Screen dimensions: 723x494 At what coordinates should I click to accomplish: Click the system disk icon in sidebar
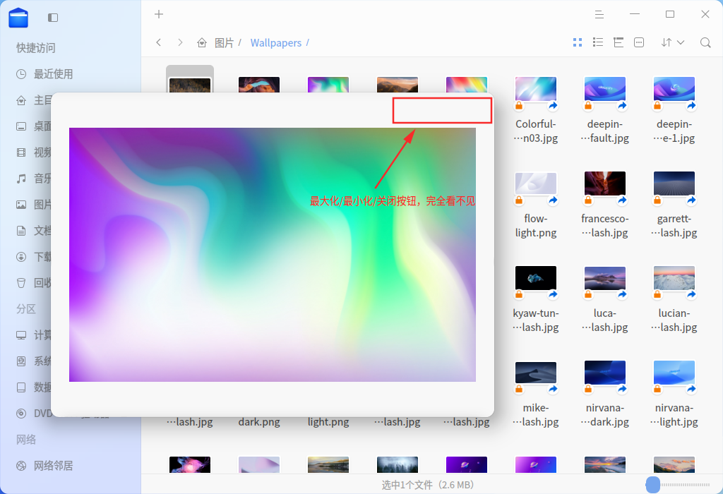21,361
